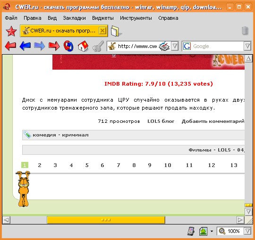Close the CWER.ru tab
Viewport: 255px width, 240px height.
(x=102, y=31)
